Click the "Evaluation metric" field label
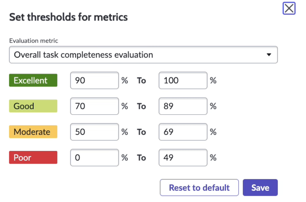 33,41
